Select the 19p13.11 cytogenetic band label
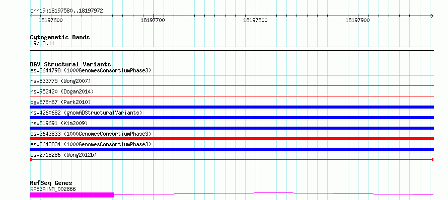448x200 pixels. 42,44
